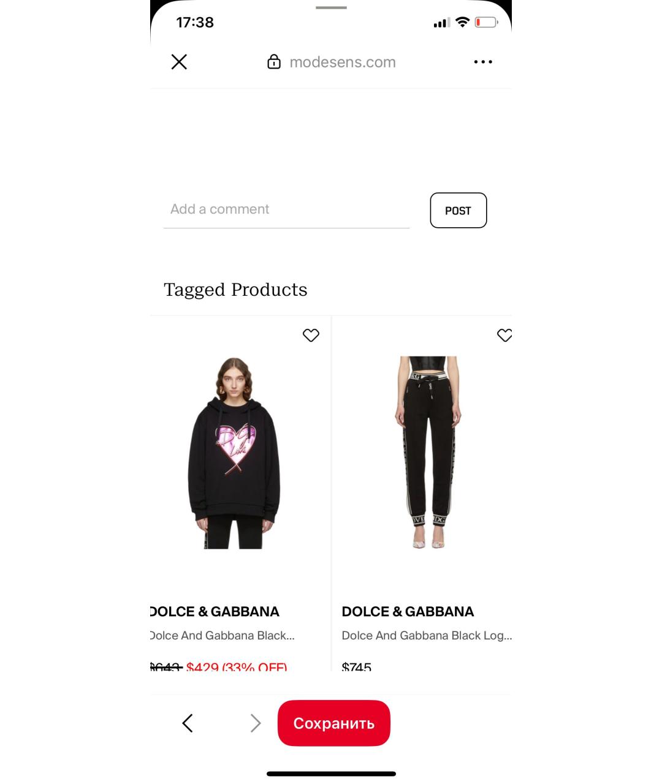Favorite the black logo pants with heart icon
The width and height of the screenshot is (662, 784).
(504, 335)
